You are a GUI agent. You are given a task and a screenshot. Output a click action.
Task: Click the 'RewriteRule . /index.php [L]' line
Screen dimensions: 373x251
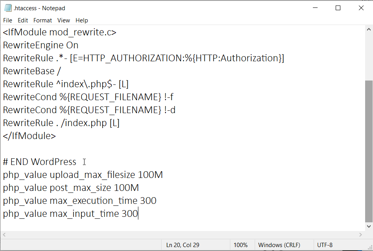click(61, 123)
